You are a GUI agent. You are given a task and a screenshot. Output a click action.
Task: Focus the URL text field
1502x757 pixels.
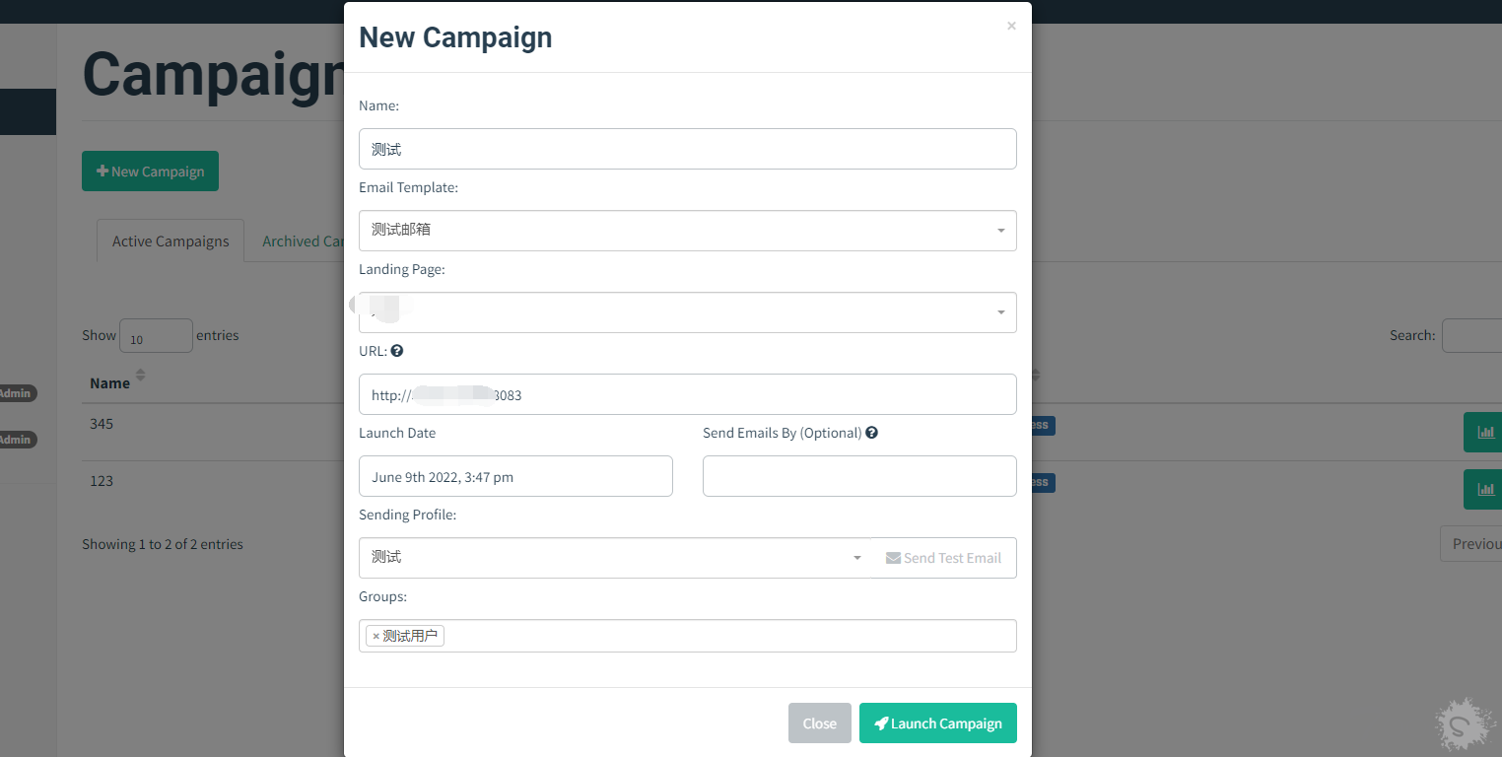[687, 394]
